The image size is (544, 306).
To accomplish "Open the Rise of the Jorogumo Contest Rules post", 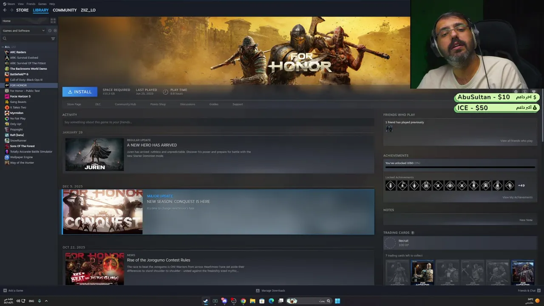I will (x=159, y=260).
